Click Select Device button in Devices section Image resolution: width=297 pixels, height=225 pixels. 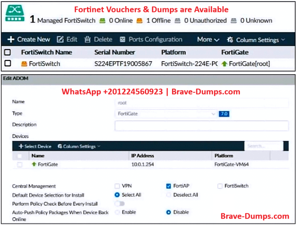click(x=35, y=146)
